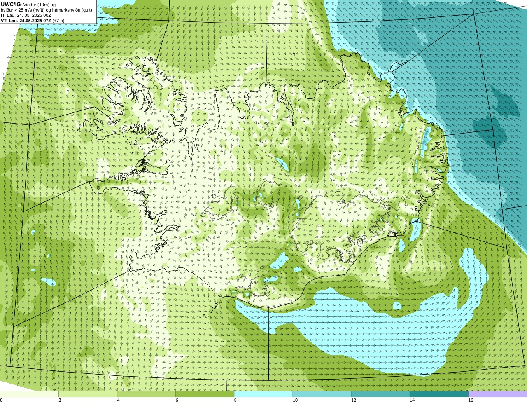Click the palest yellow 0–2 legend swatch

click(x=29, y=394)
